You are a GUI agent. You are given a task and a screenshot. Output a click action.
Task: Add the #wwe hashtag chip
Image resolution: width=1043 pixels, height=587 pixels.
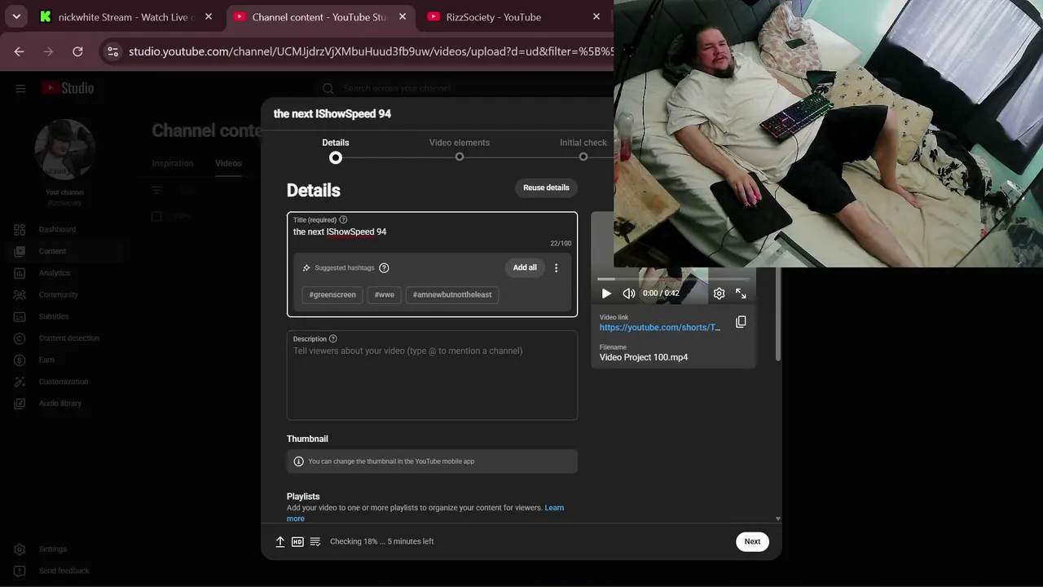point(385,294)
